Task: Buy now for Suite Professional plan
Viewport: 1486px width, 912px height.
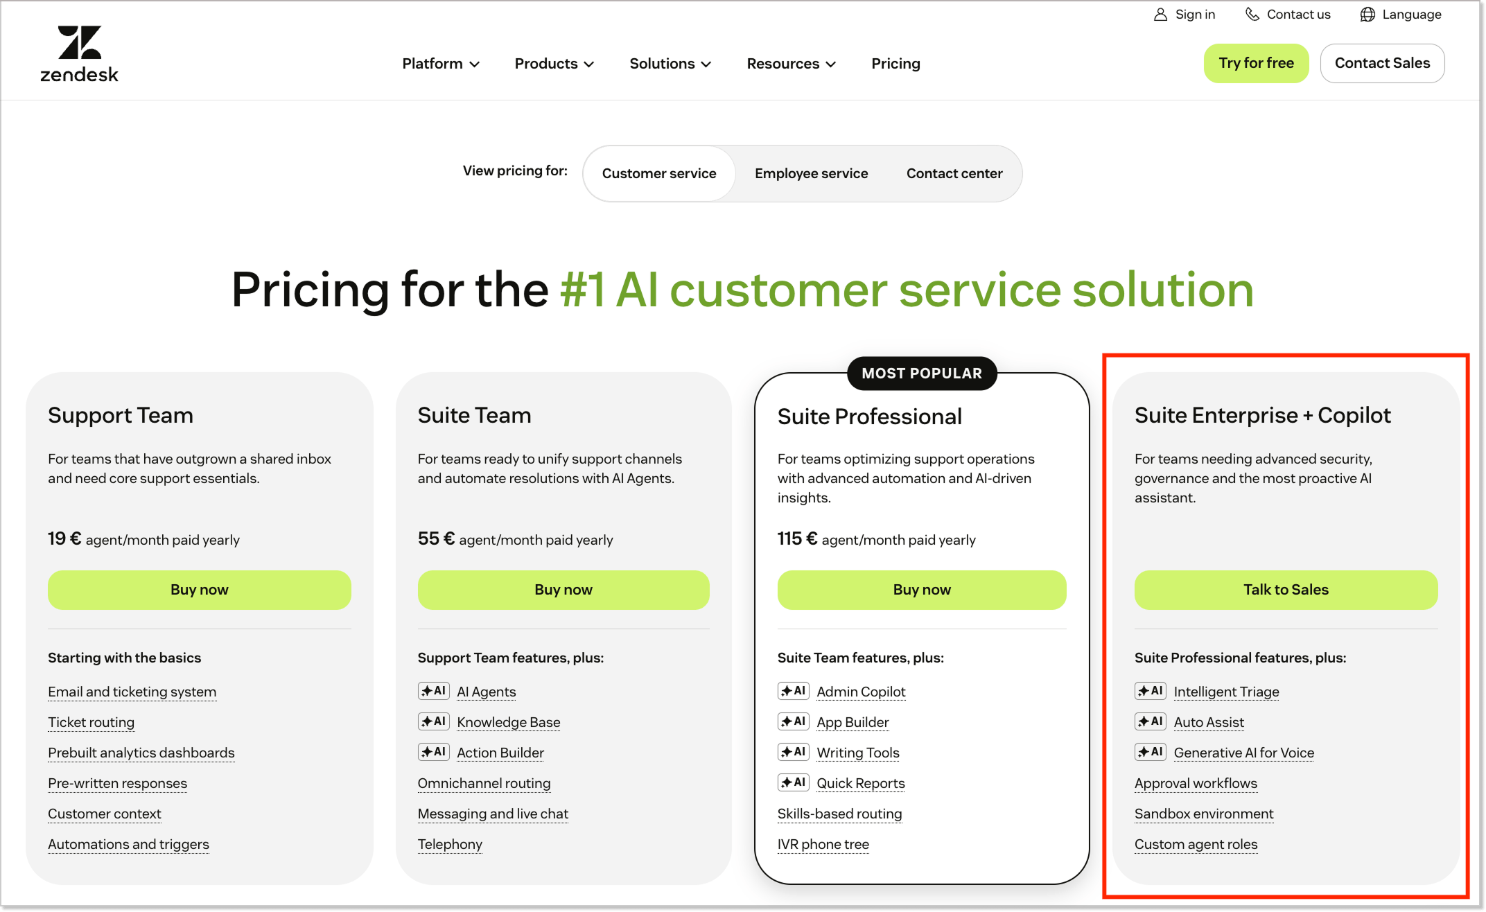Action: [x=922, y=590]
